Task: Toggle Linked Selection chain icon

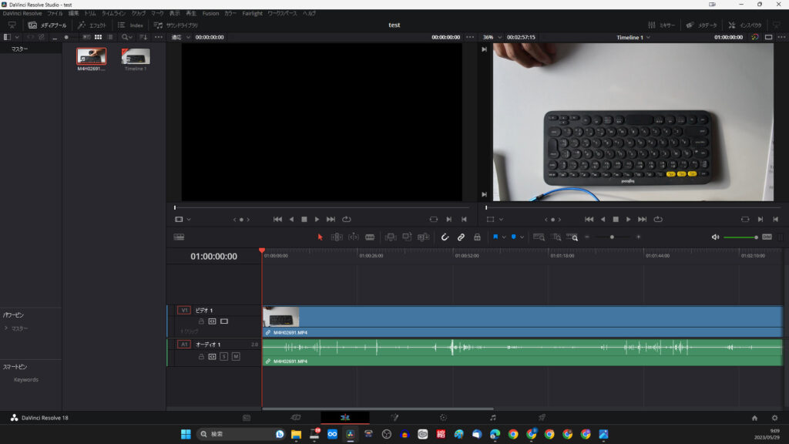Action: pos(461,237)
